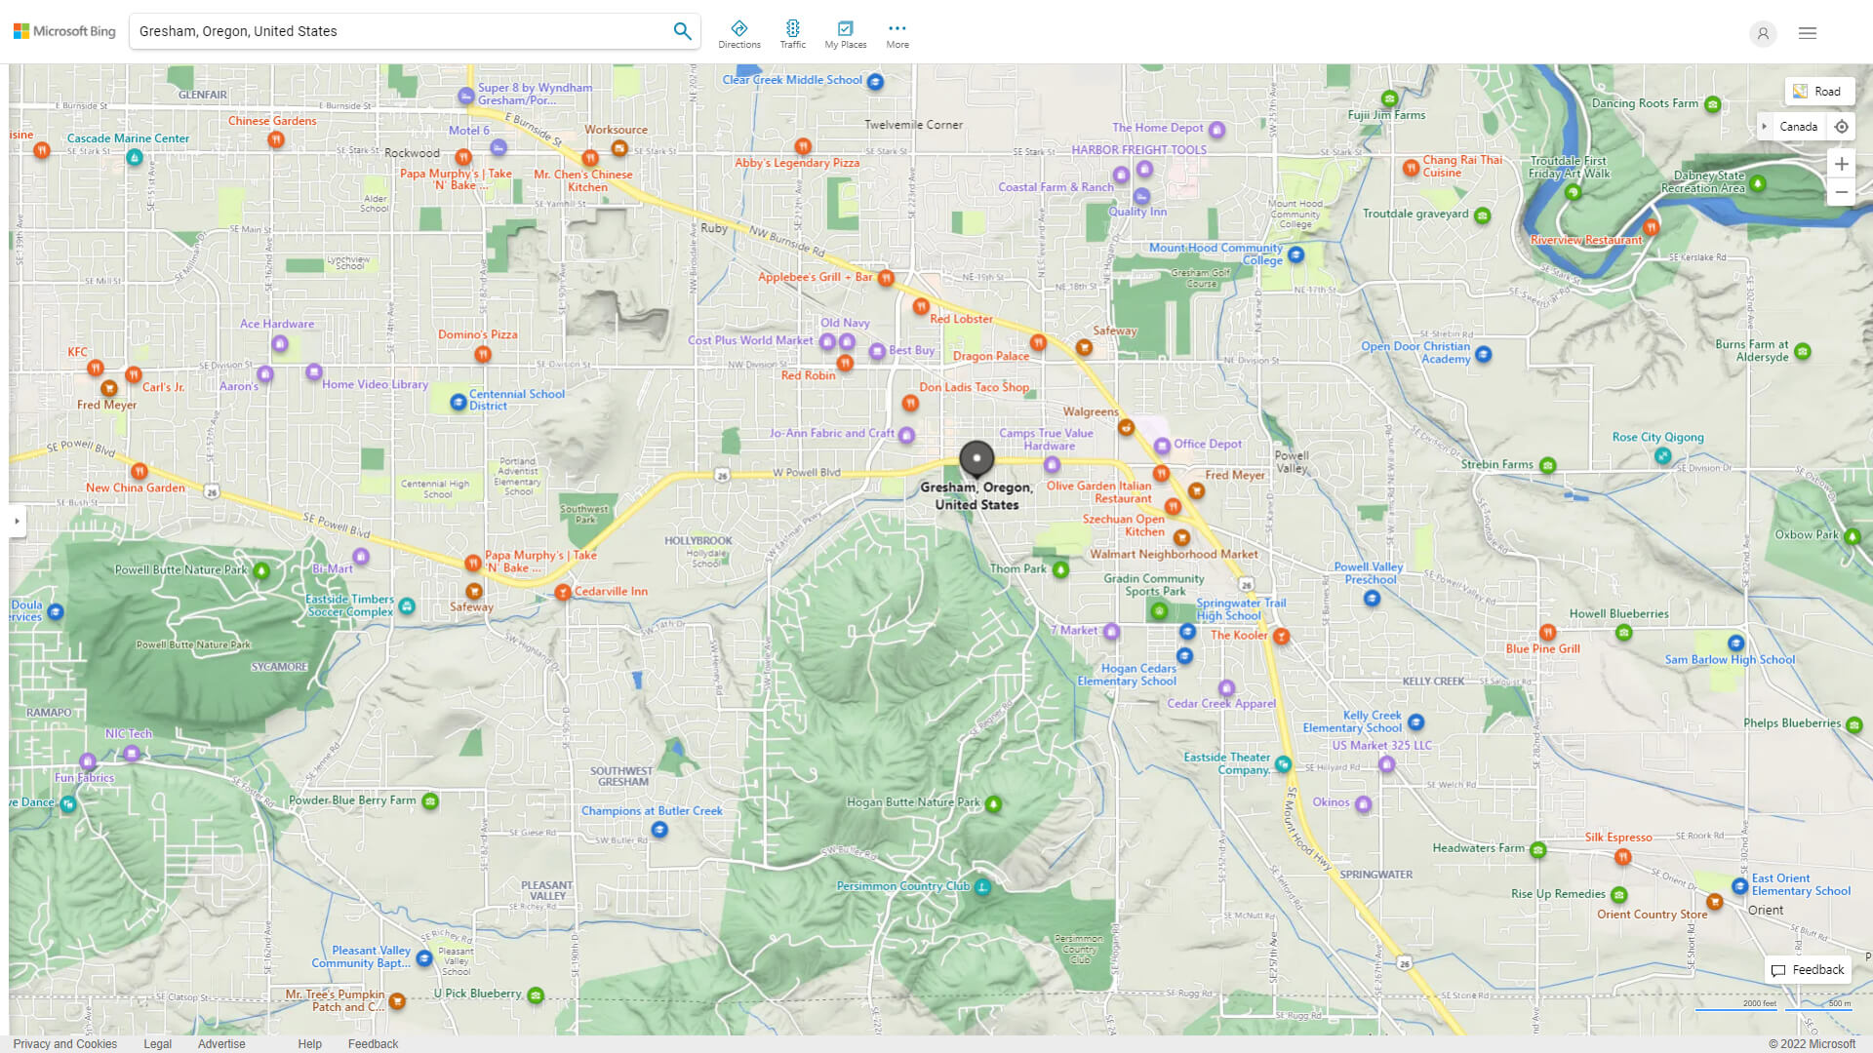The height and width of the screenshot is (1053, 1873).
Task: Open the More options menu
Action: click(x=897, y=32)
